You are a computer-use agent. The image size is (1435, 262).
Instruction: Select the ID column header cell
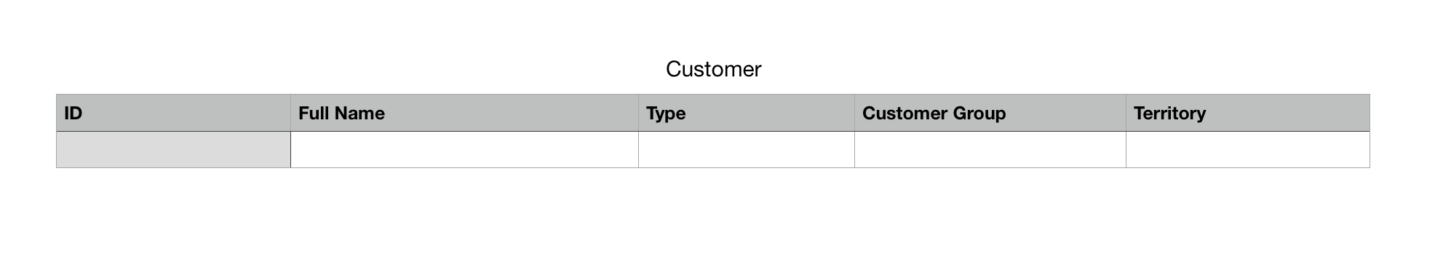(x=173, y=113)
